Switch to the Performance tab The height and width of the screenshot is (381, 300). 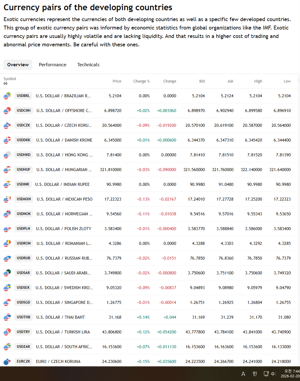pyautogui.click(x=53, y=65)
